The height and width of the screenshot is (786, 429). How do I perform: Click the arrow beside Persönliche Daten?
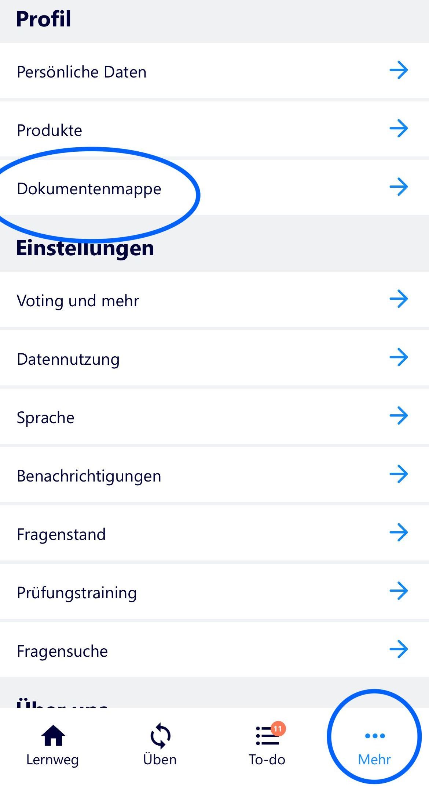[399, 70]
